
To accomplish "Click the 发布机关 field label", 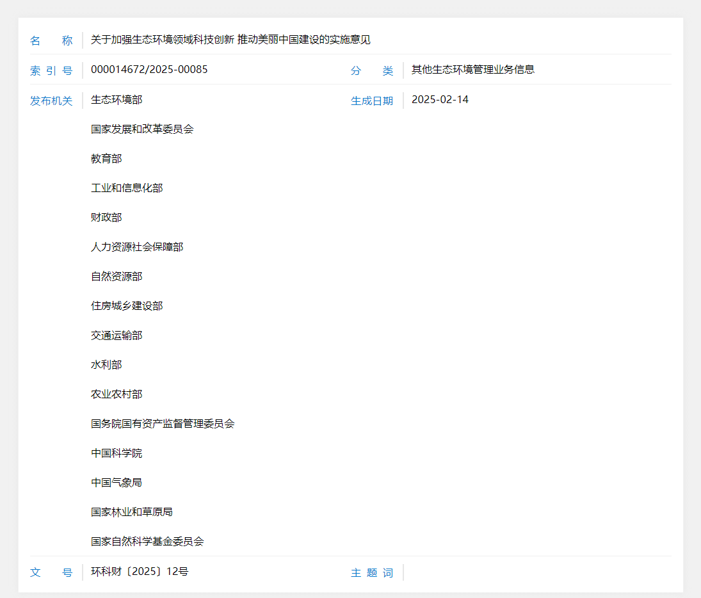I will tap(51, 101).
